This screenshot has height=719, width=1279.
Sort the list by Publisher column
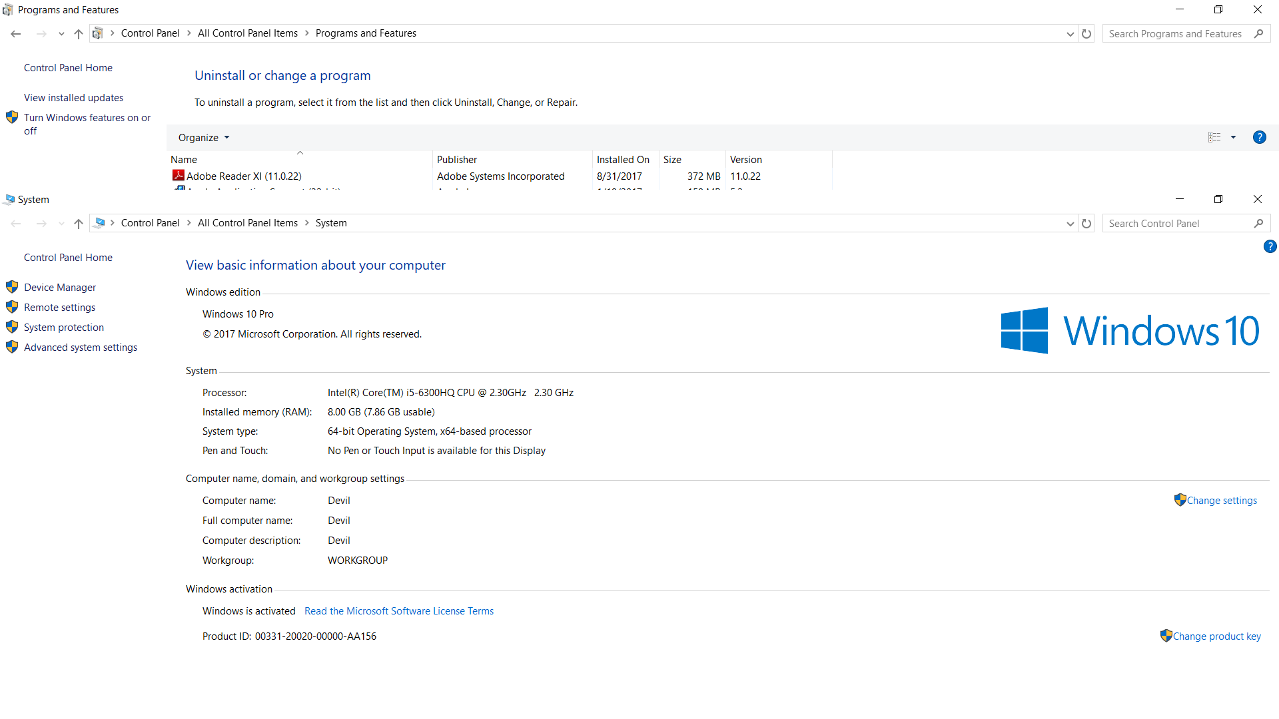point(457,160)
